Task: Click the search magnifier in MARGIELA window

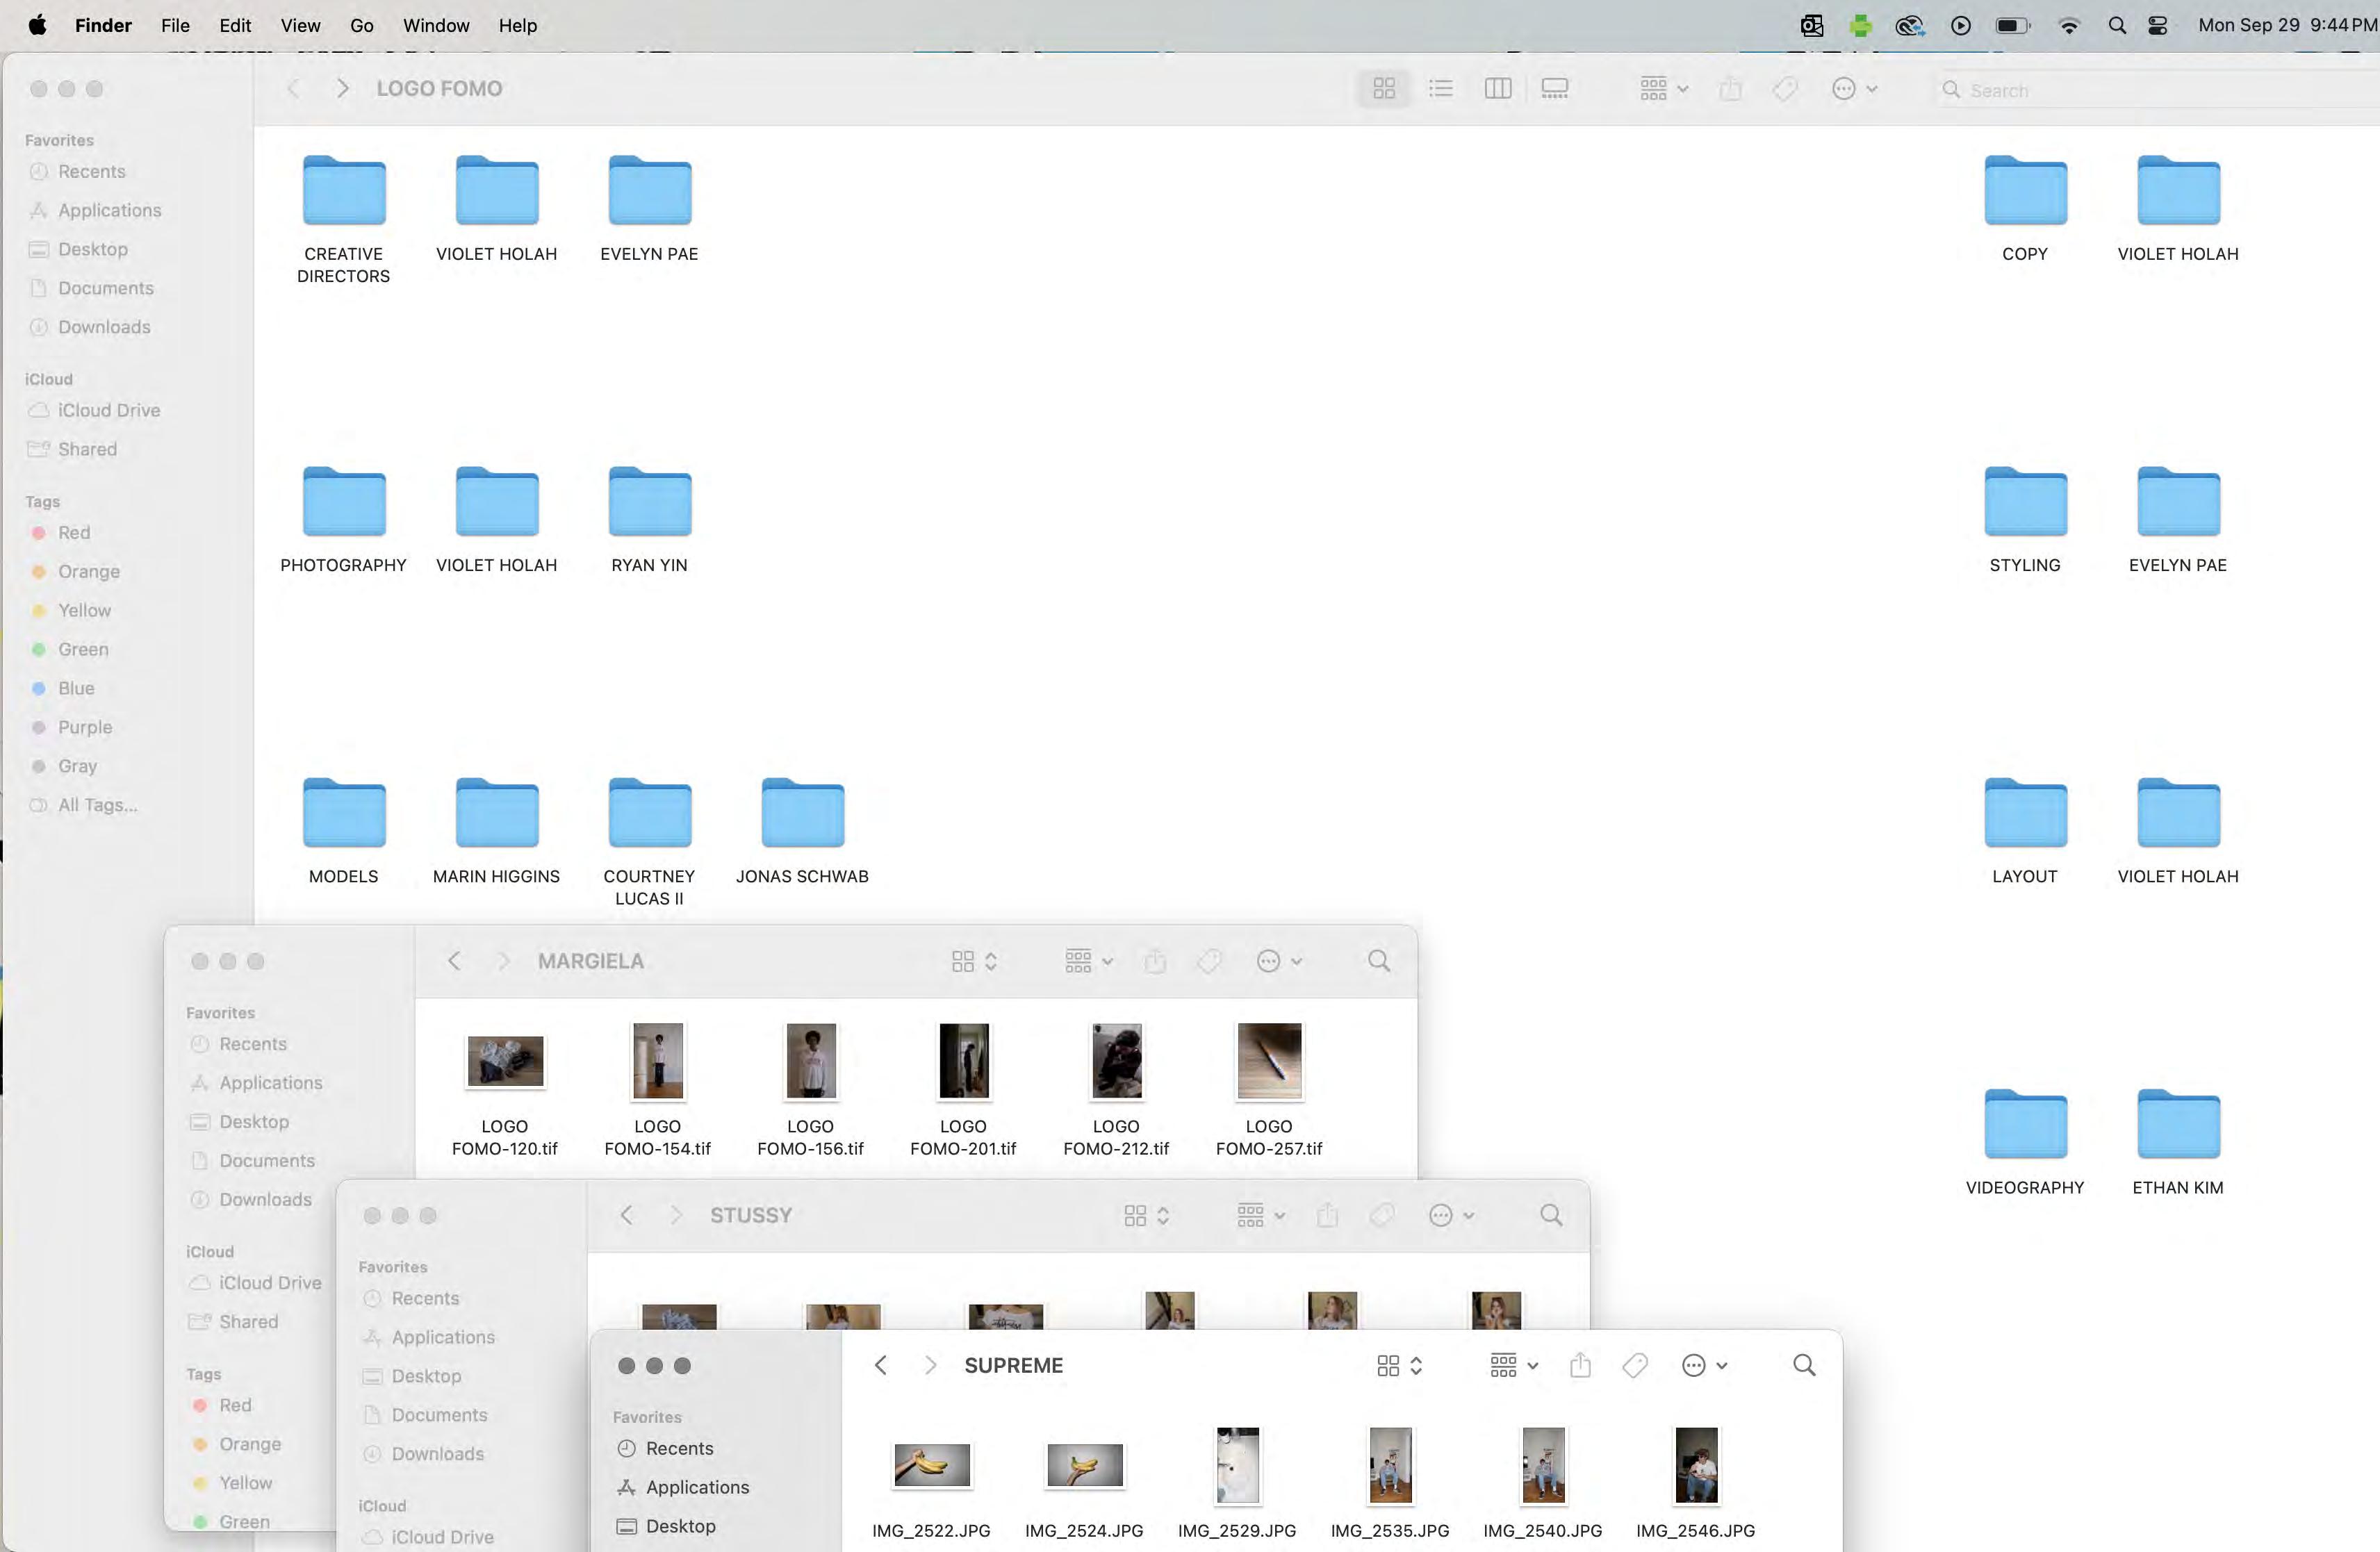Action: (1378, 961)
